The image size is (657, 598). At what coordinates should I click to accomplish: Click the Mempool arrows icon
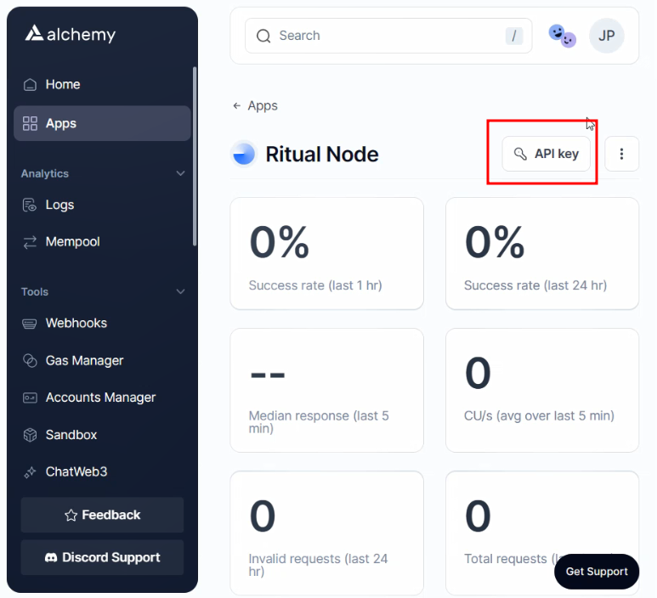pyautogui.click(x=30, y=242)
